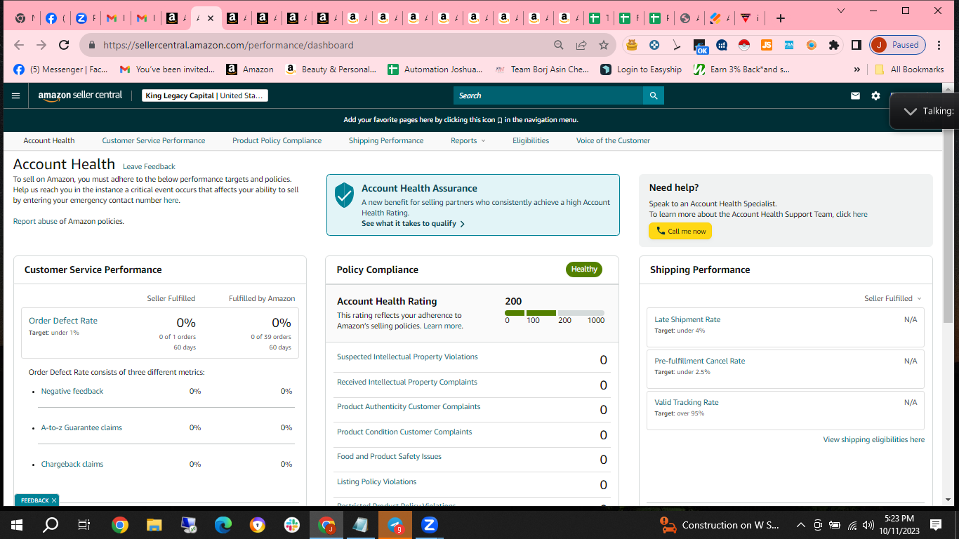The image size is (959, 539).
Task: Open the Seller Central hamburger menu
Action: coord(15,95)
